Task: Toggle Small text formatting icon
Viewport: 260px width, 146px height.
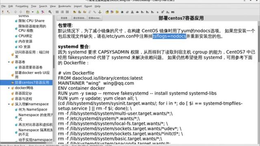Action: (x=158, y=12)
